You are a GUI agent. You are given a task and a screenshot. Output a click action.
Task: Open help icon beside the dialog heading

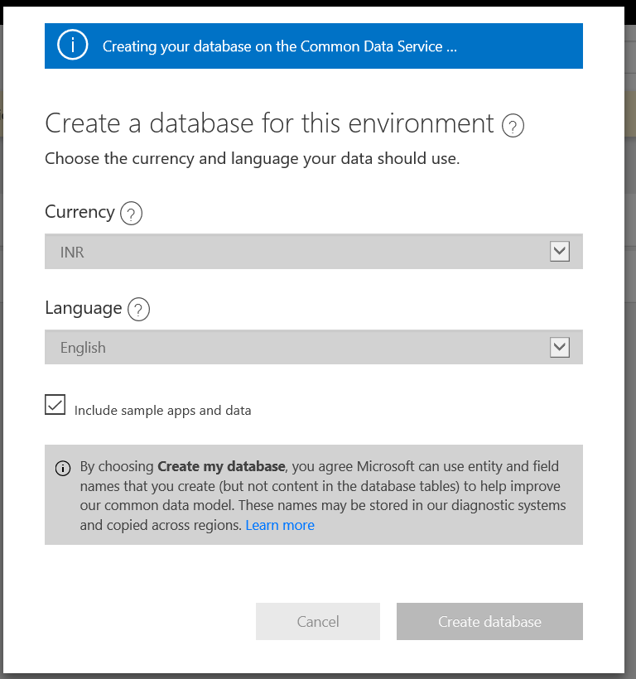[513, 126]
